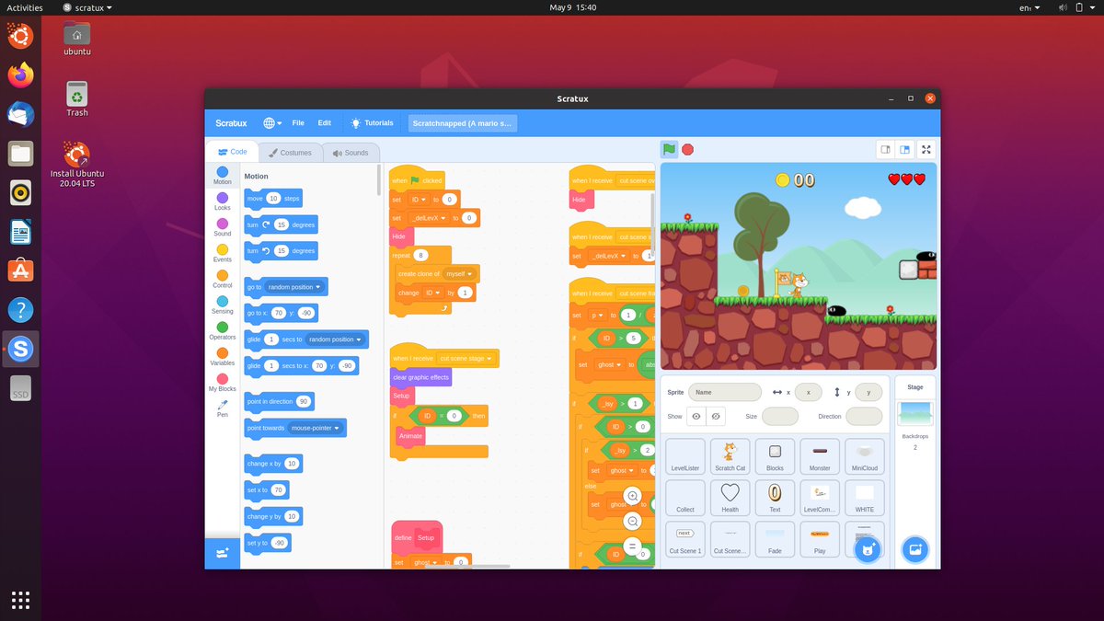Click the Choose a Backdrop button
The height and width of the screenshot is (621, 1104).
tap(914, 549)
